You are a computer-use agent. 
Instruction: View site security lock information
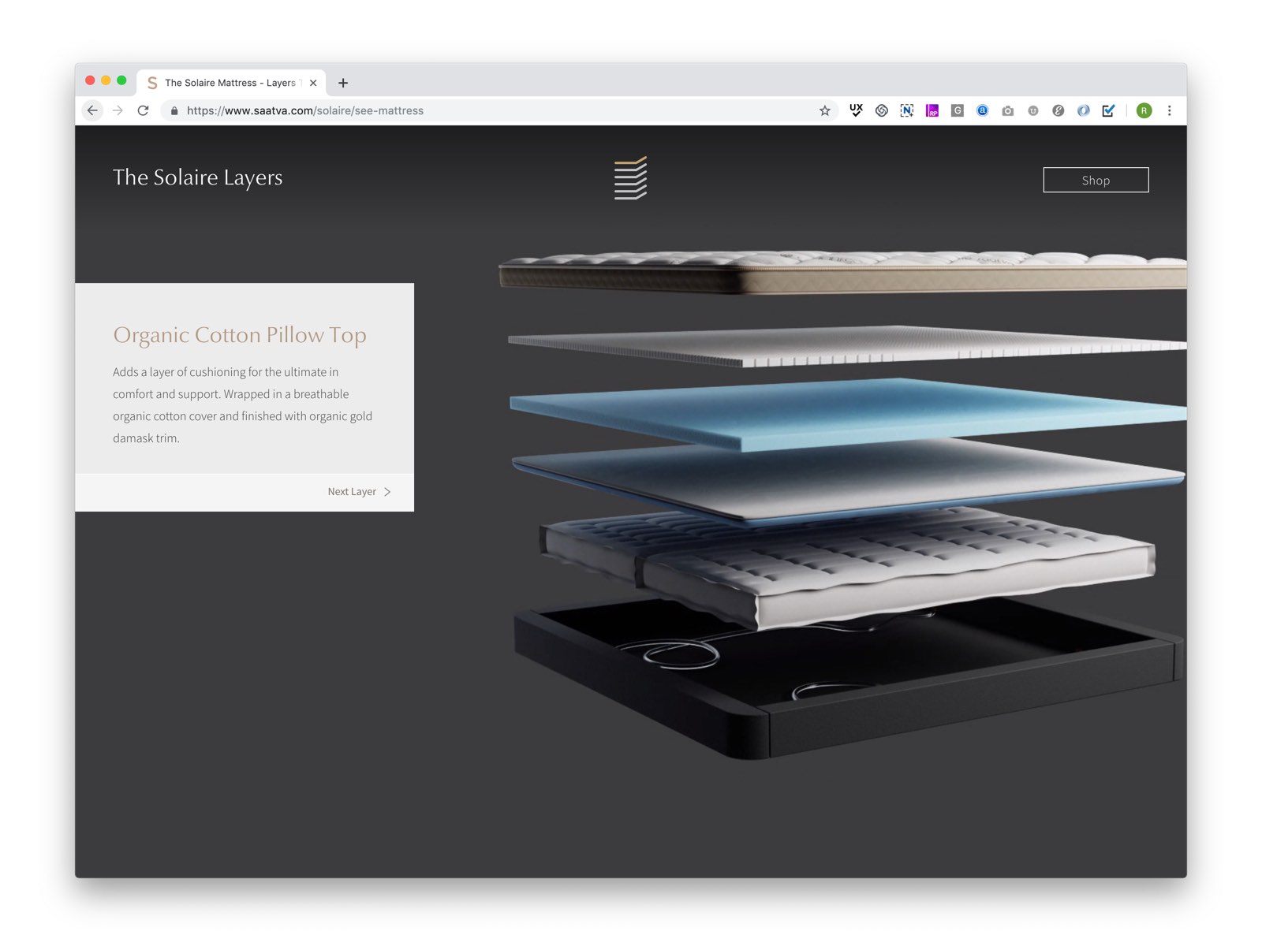tap(174, 111)
